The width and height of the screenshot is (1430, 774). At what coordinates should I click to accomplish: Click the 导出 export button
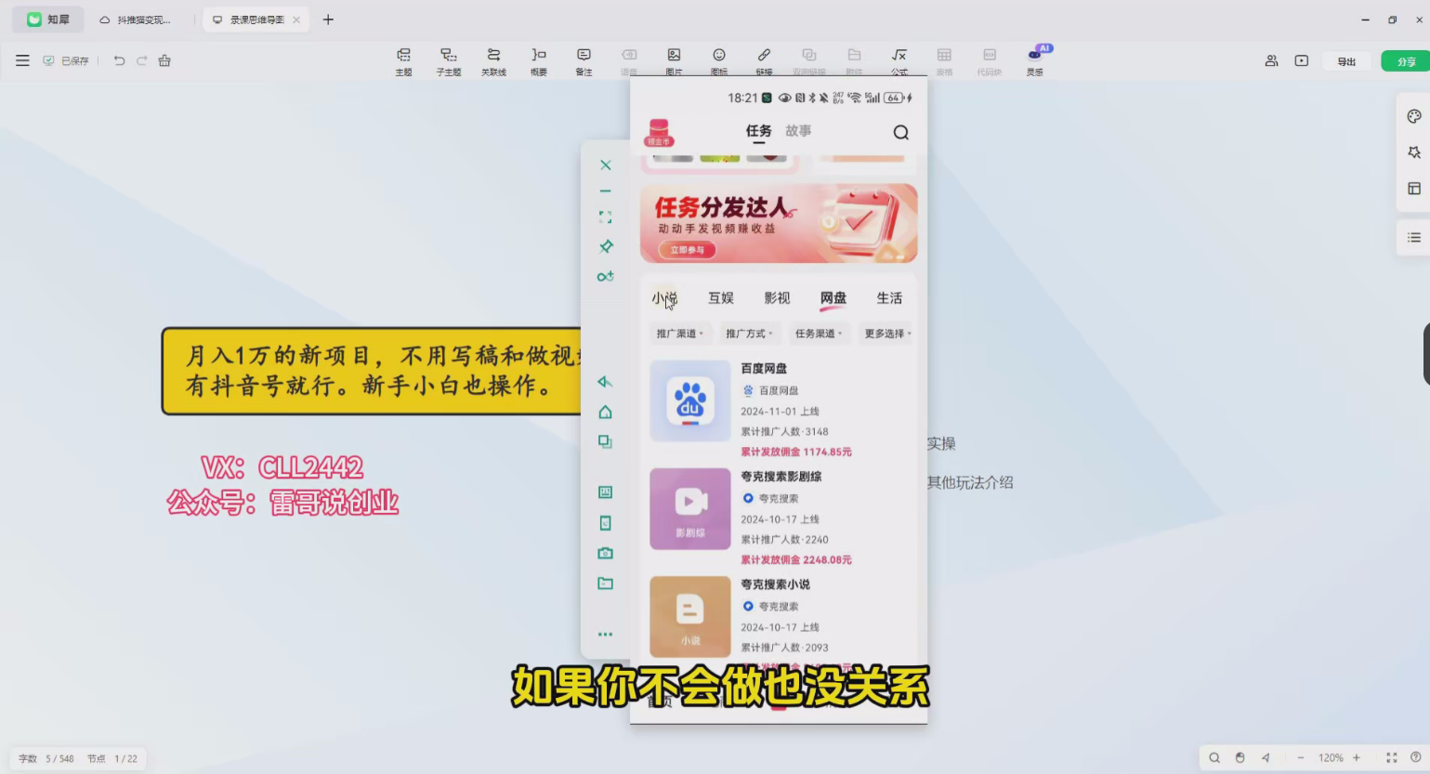(x=1345, y=61)
